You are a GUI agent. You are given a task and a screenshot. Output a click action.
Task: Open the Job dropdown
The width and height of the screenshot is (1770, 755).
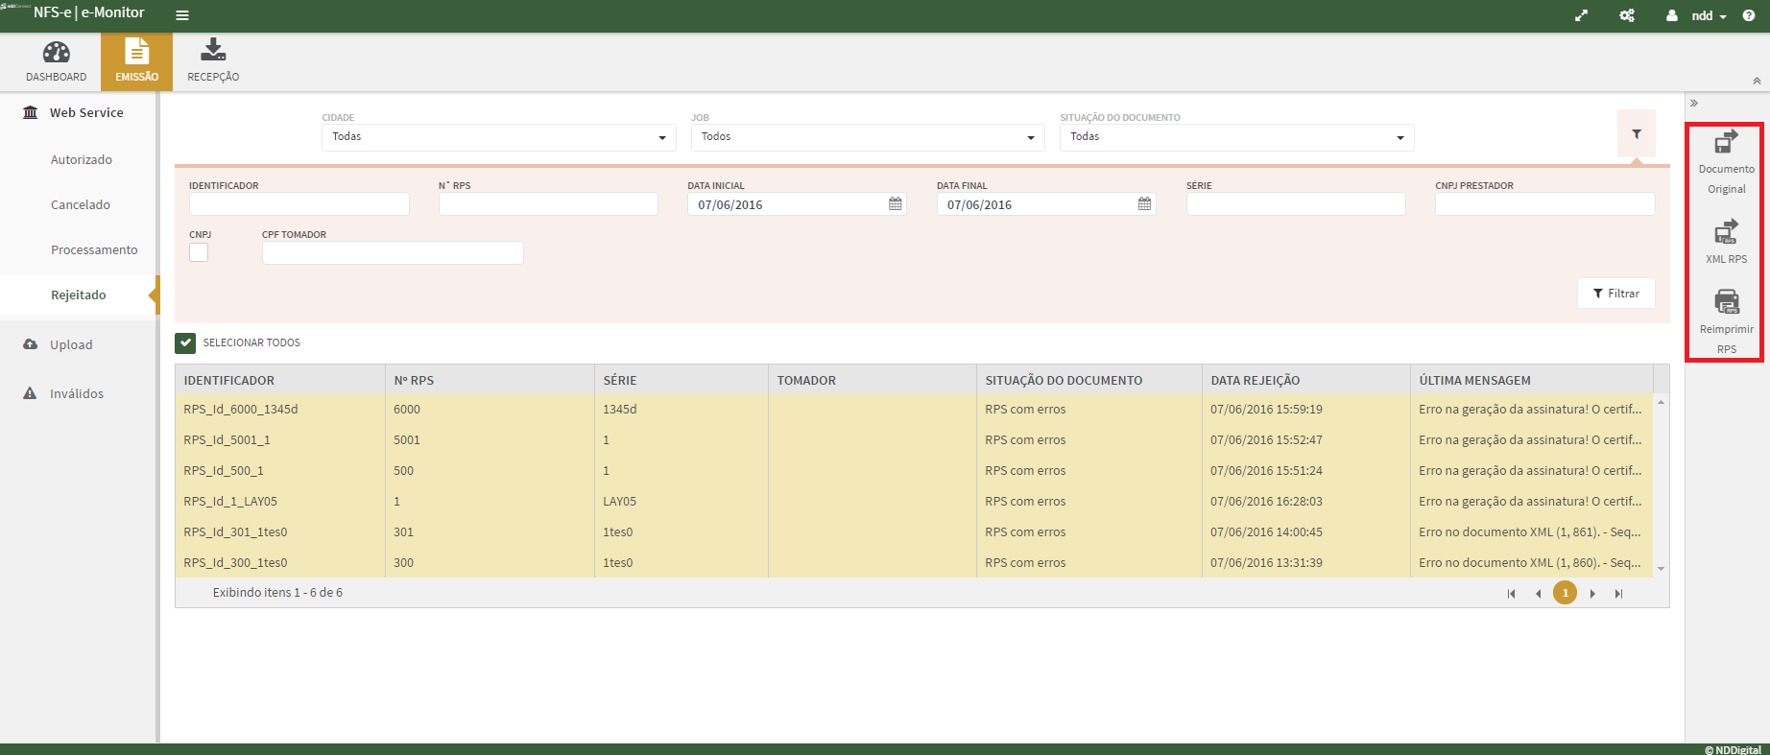coord(867,137)
